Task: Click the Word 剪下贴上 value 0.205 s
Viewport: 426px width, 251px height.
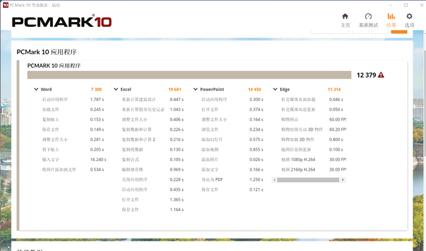Action: click(x=97, y=149)
